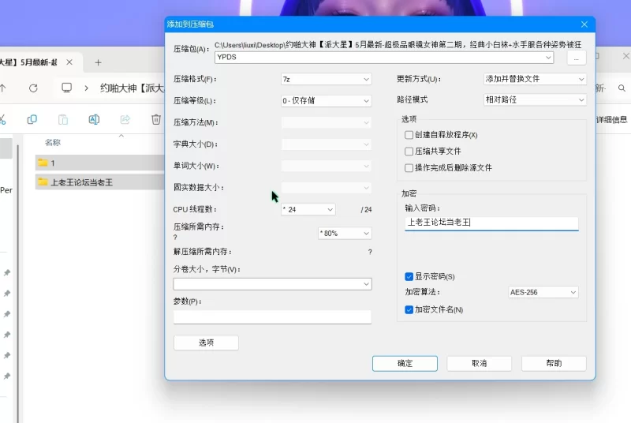The height and width of the screenshot is (423, 631).
Task: Click the 选项 button at bottom left
Action: click(x=206, y=343)
